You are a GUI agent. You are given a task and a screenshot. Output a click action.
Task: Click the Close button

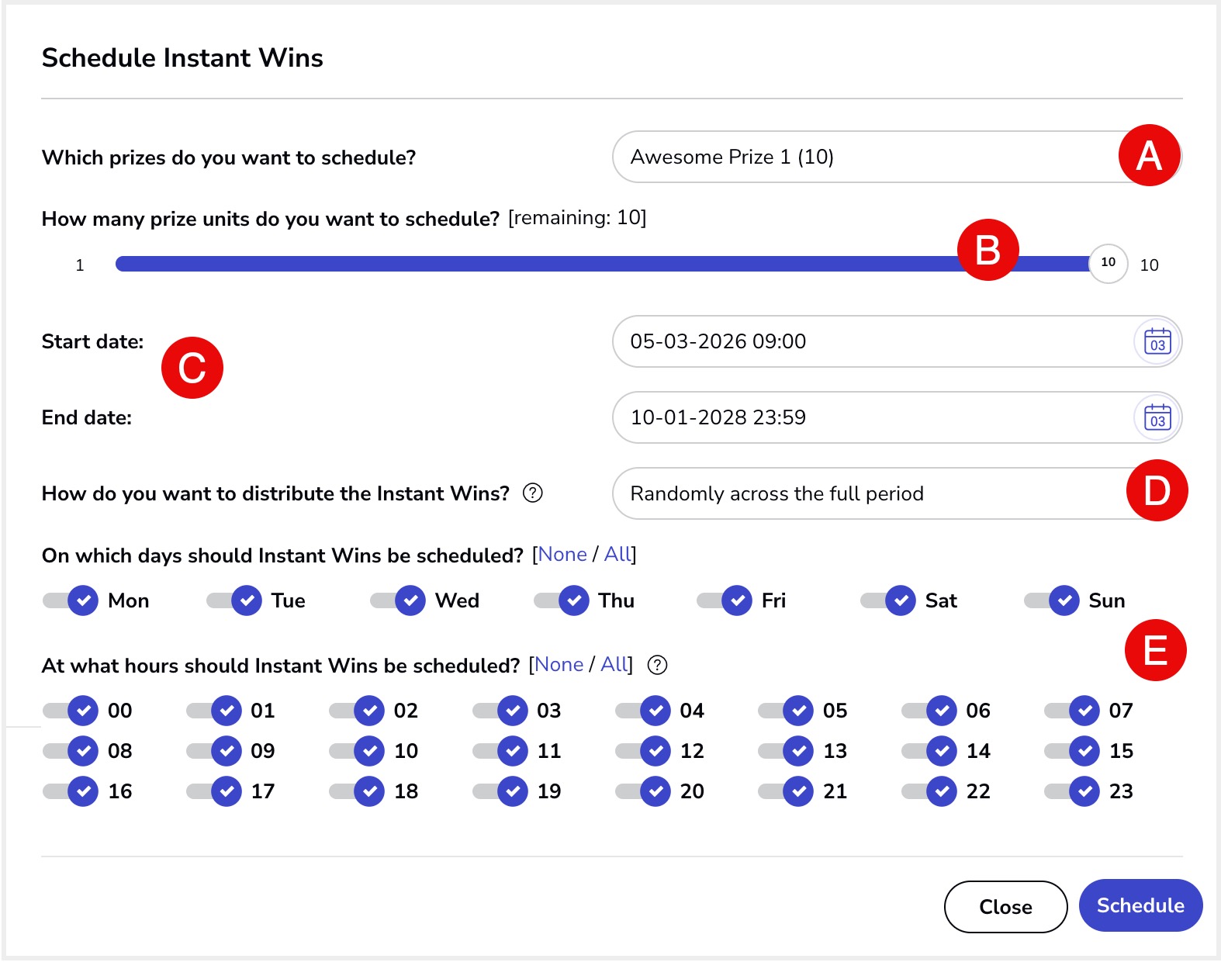[x=1005, y=906]
